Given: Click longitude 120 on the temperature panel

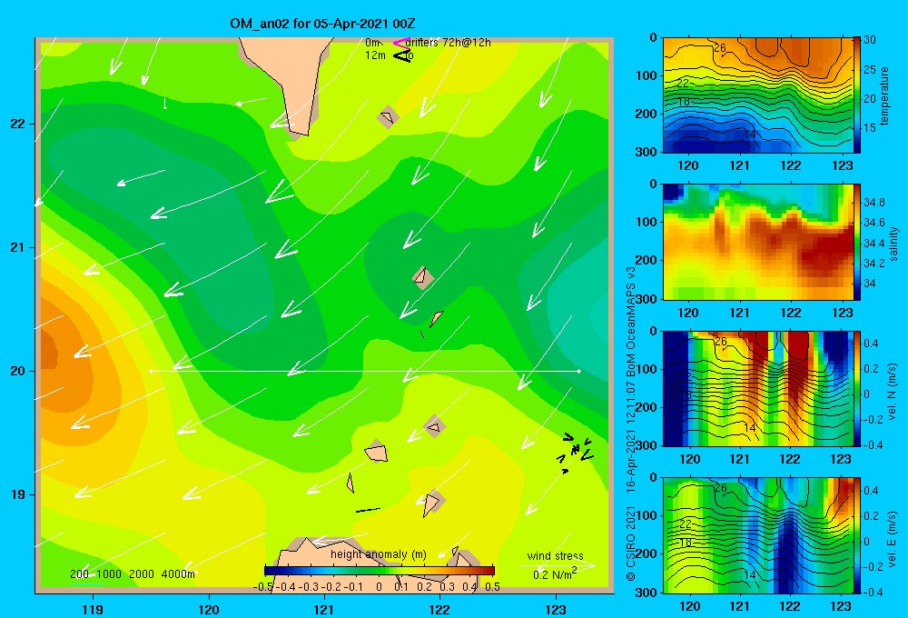Looking at the screenshot, I should [688, 165].
